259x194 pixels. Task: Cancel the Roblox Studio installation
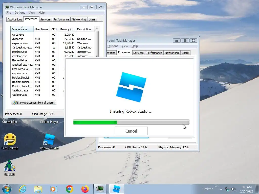pyautogui.click(x=131, y=131)
